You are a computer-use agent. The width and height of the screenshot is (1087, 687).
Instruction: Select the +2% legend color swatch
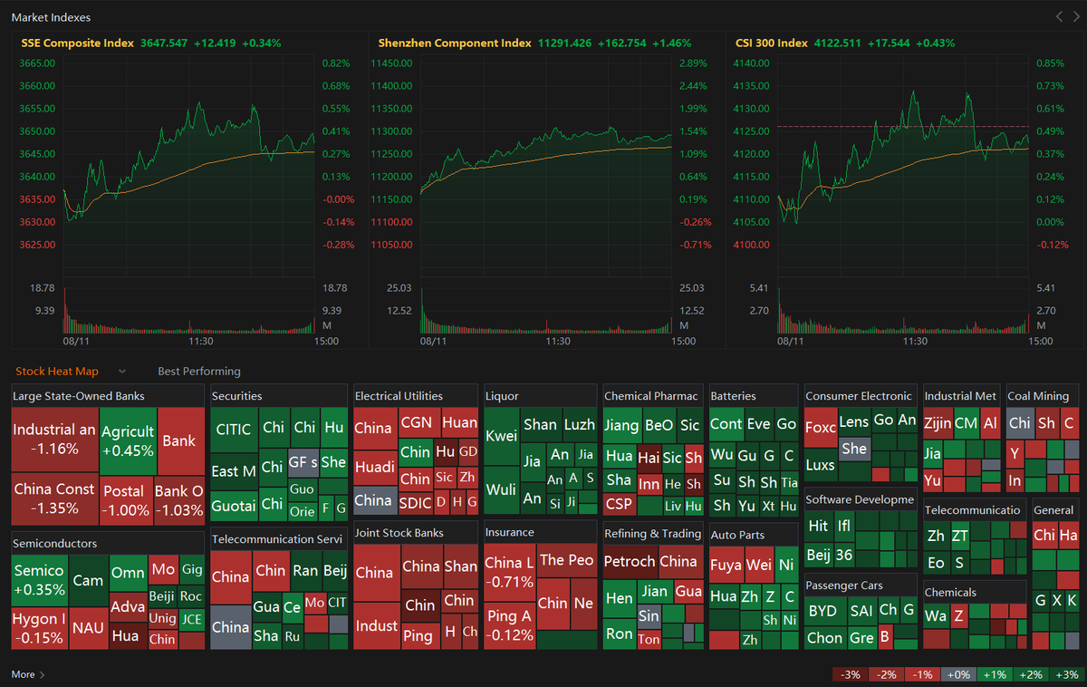pos(1029,675)
